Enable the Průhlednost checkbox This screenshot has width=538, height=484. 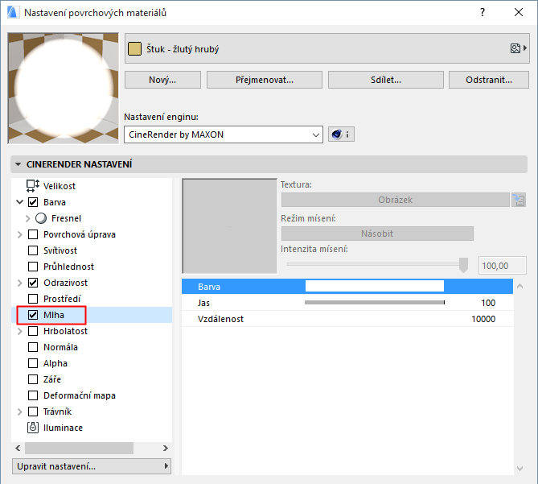pyautogui.click(x=33, y=267)
